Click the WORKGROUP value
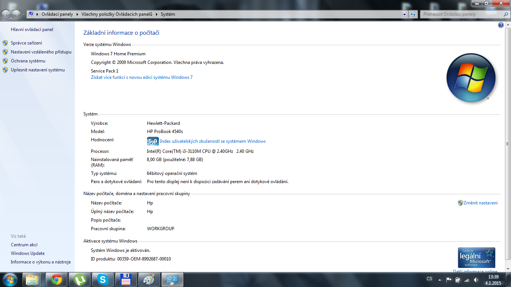Screen dimensions: 511x287 (x=160, y=229)
